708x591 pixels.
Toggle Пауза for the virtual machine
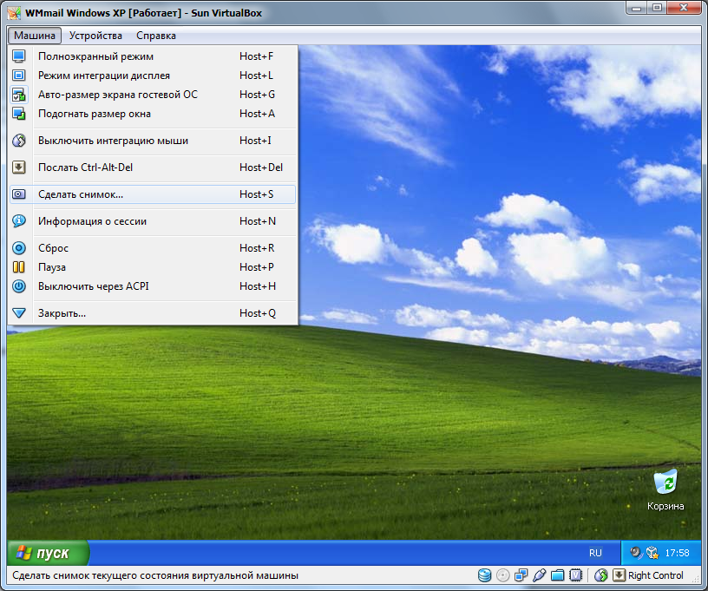[153, 267]
